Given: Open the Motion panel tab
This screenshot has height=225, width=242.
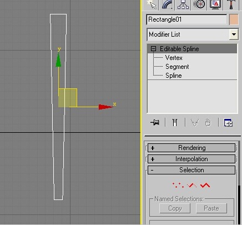Looking at the screenshot, I should click(x=199, y=5).
